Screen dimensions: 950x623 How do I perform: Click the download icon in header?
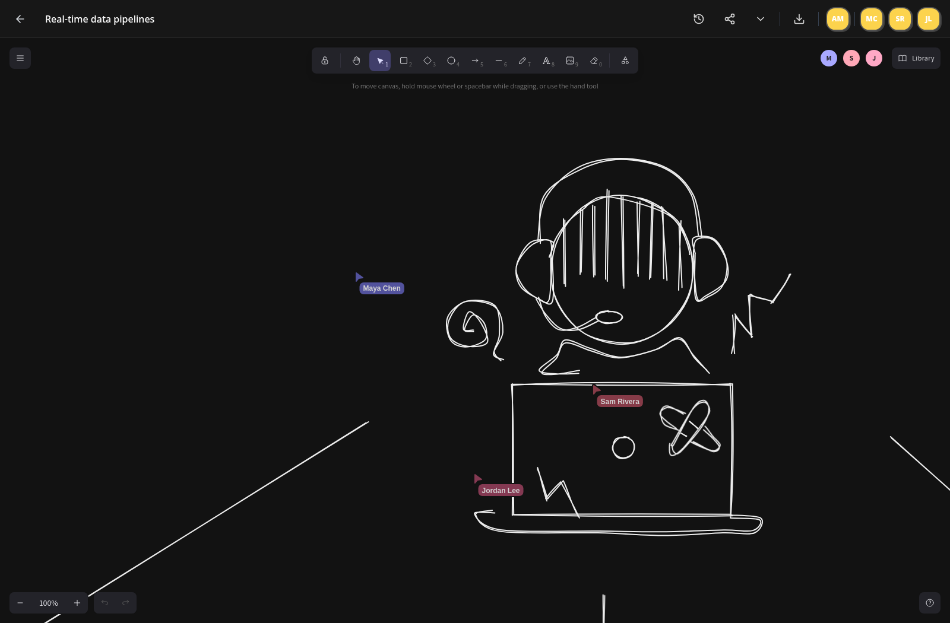[799, 19]
